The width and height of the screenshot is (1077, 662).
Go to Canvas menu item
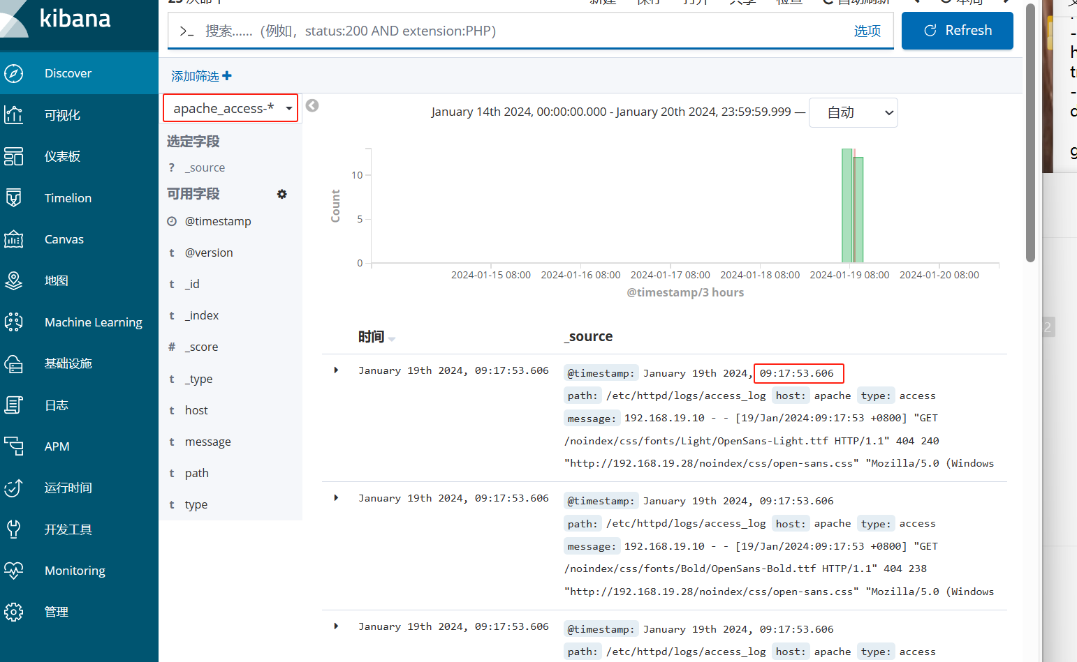tap(64, 239)
